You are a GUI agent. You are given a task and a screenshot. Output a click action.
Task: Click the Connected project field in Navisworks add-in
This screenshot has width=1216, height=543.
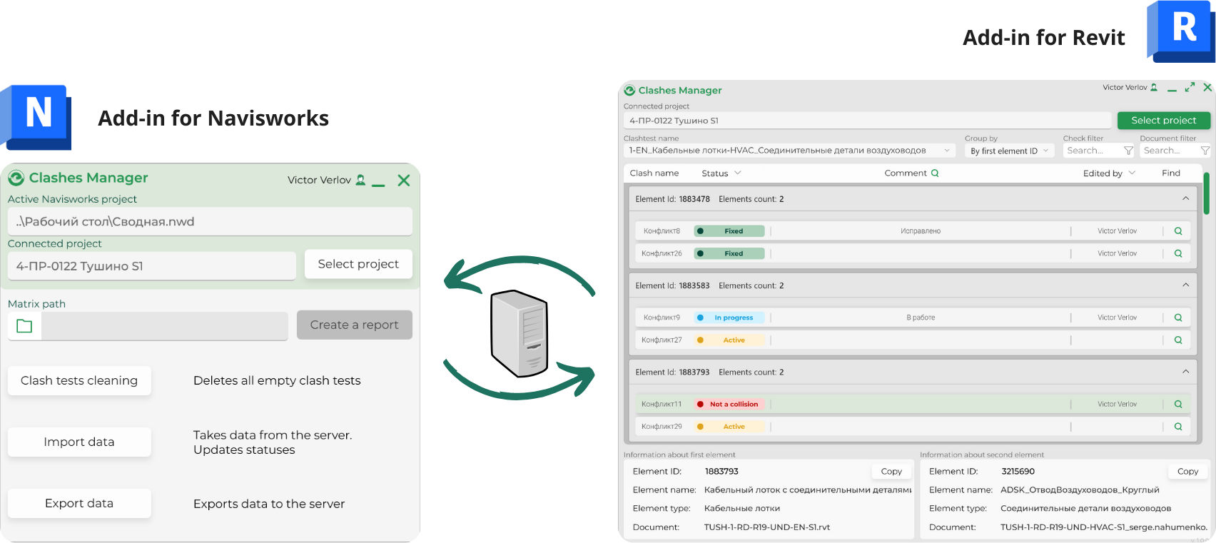(152, 265)
